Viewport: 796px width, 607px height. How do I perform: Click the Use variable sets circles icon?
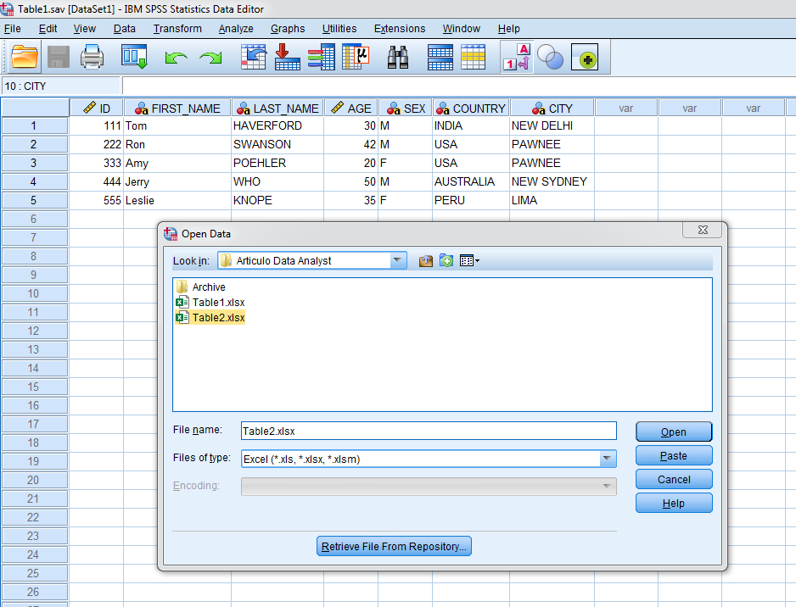(550, 57)
